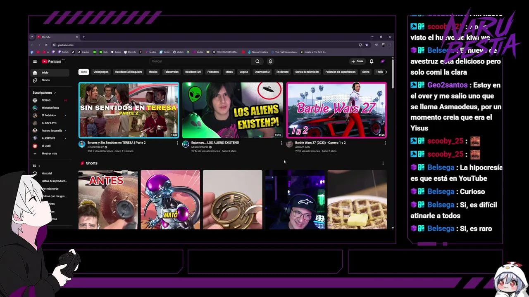Click the browser back arrow
This screenshot has height=297, width=529.
tap(32, 45)
